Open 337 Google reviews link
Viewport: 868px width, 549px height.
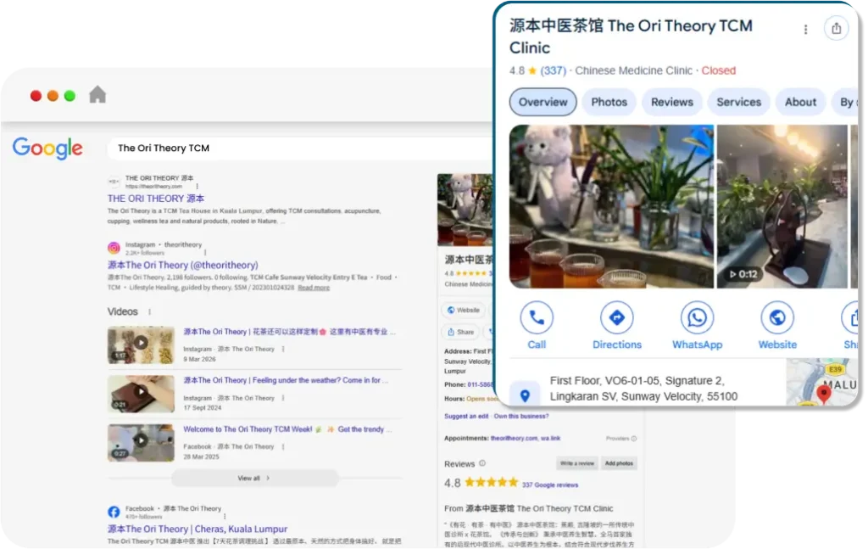tap(549, 485)
